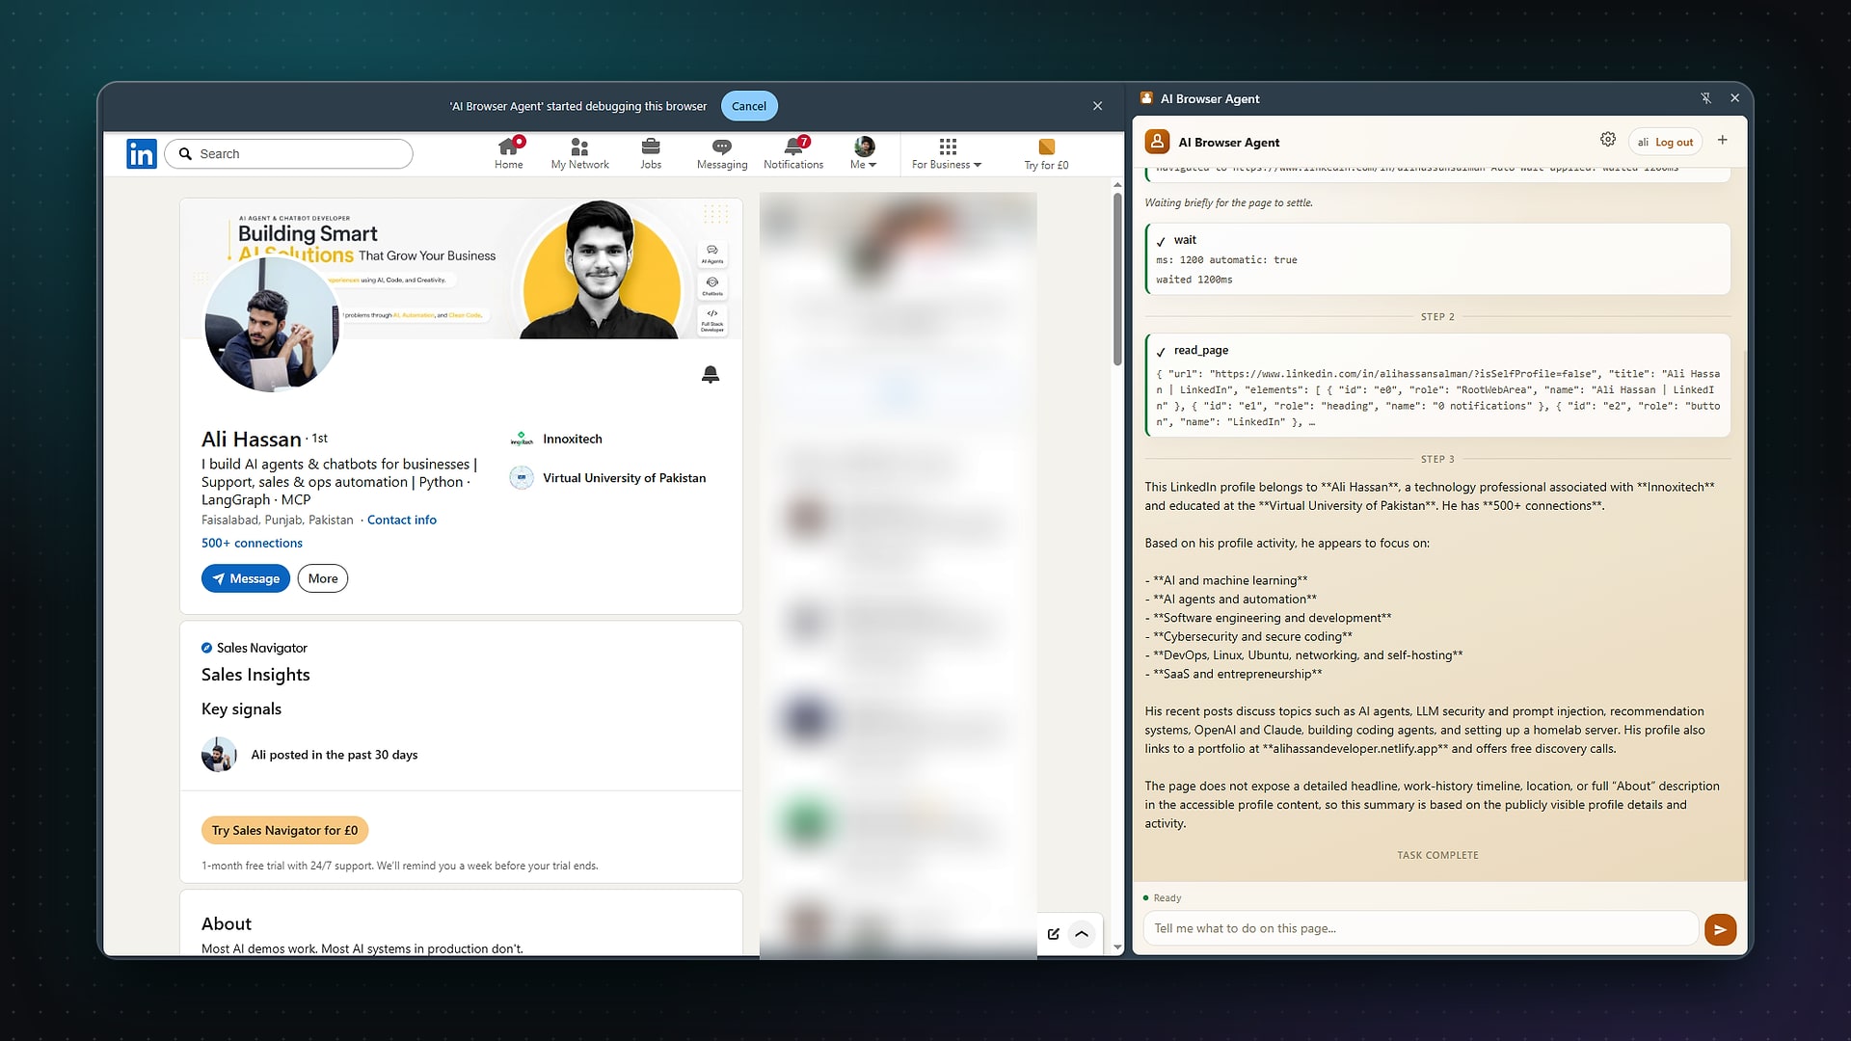Viewport: 1851px width, 1041px height.
Task: Open the Jobs section
Action: (x=651, y=153)
